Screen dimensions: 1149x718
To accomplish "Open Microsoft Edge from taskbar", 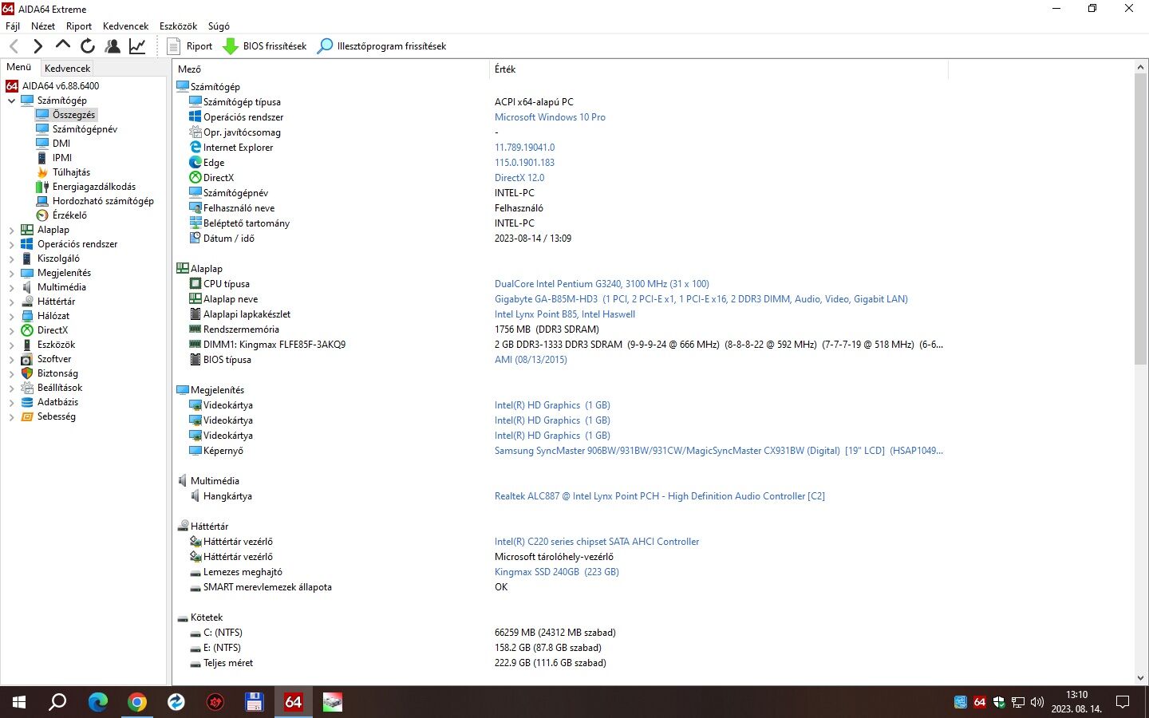I will (x=97, y=702).
